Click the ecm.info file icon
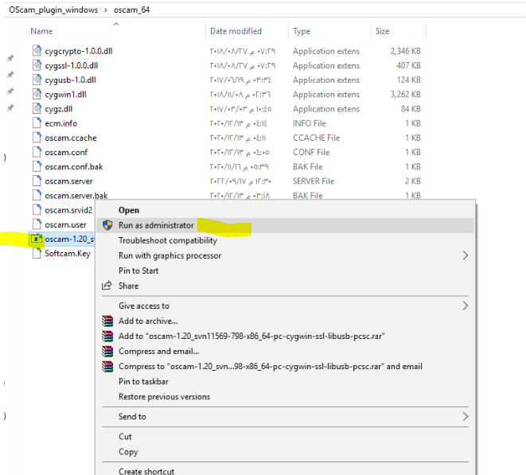The image size is (526, 475). 37,123
